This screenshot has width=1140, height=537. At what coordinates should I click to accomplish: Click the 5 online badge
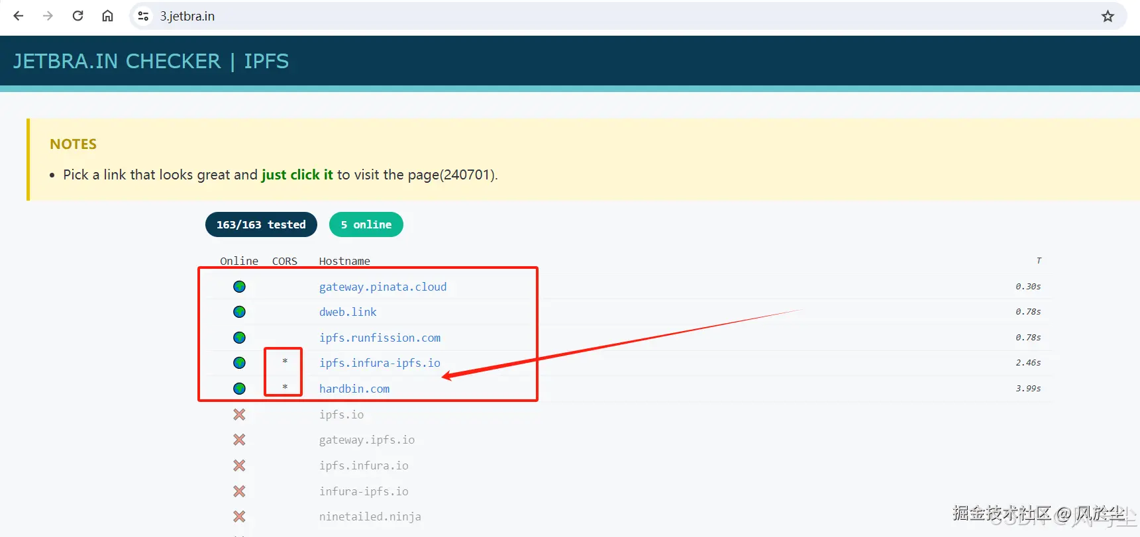pos(366,224)
